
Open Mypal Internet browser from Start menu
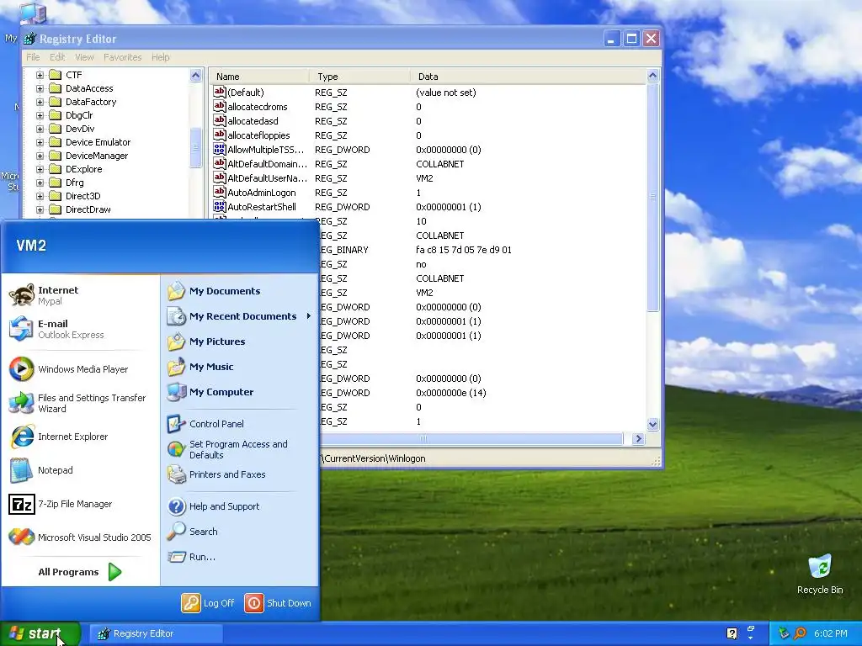(45, 295)
